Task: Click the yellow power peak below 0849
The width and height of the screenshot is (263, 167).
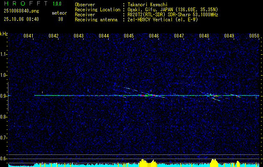Action: 238,164
